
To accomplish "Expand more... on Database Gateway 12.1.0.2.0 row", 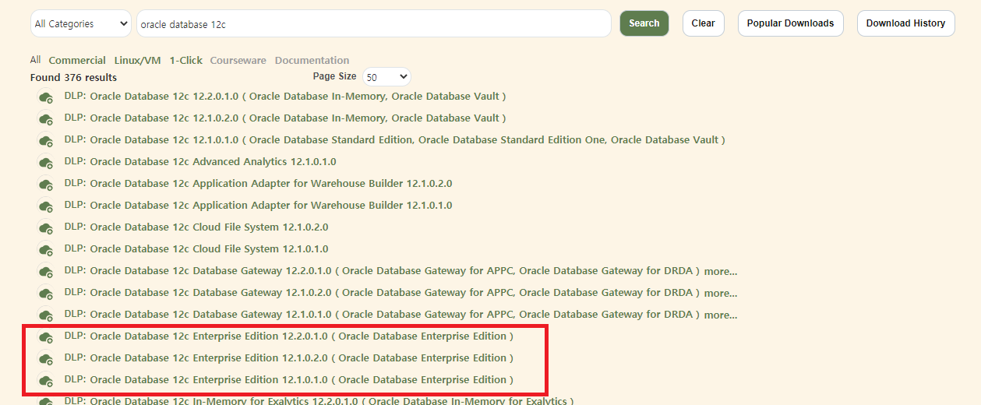I will tap(721, 294).
